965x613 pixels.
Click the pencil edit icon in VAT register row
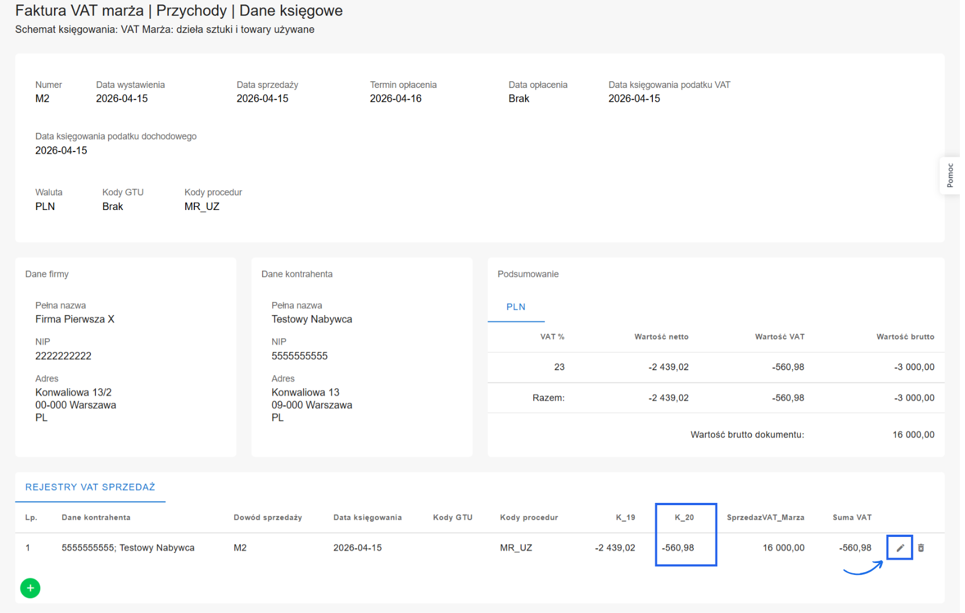pyautogui.click(x=900, y=548)
